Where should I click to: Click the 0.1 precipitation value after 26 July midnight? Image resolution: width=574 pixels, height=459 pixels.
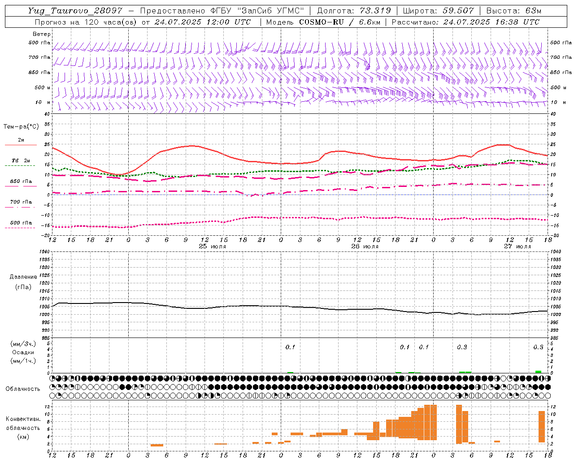pos(290,347)
